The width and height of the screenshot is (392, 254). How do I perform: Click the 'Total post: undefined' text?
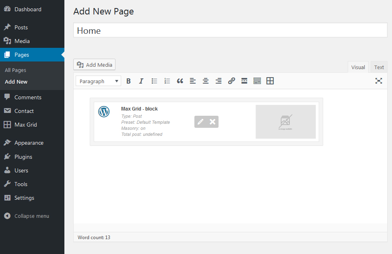pyautogui.click(x=142, y=134)
